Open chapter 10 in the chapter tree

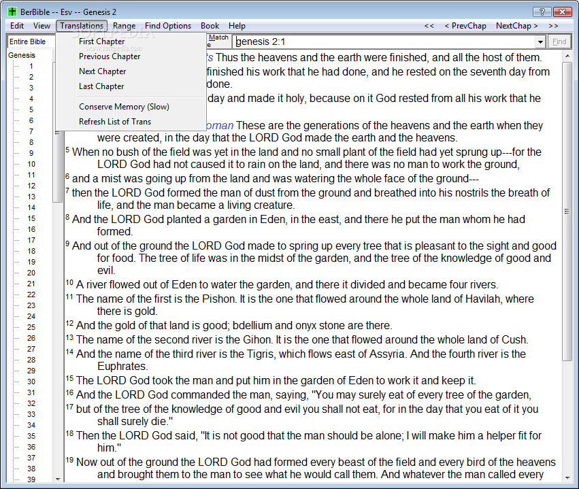[x=31, y=164]
